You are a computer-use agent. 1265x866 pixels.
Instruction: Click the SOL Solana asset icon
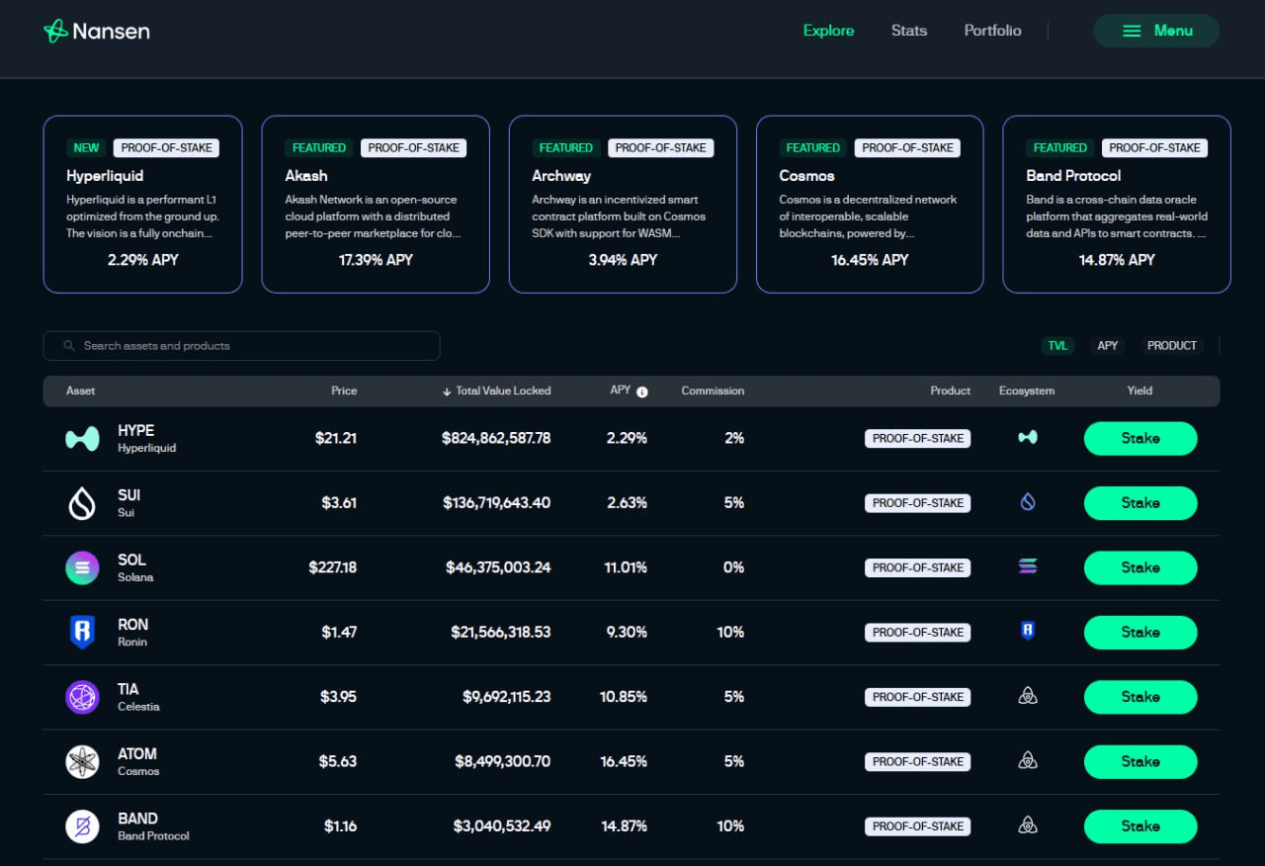(82, 567)
